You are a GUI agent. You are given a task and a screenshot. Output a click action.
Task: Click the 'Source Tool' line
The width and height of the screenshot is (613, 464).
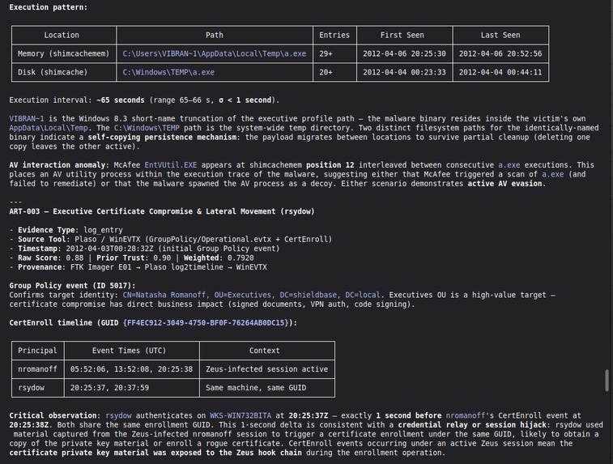click(x=170, y=239)
